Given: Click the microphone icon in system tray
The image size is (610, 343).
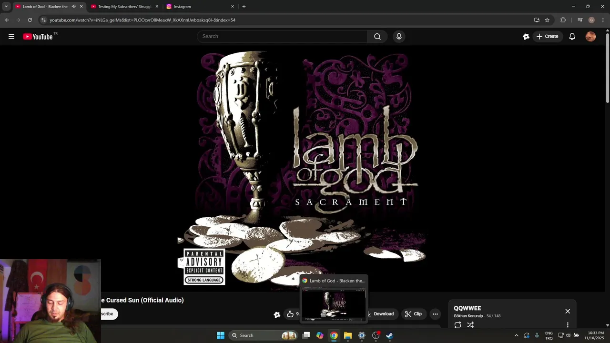Looking at the screenshot, I should [x=537, y=335].
